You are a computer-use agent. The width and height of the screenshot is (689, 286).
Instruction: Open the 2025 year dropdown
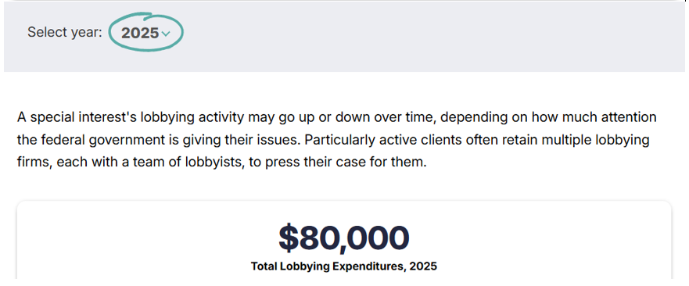(x=145, y=33)
